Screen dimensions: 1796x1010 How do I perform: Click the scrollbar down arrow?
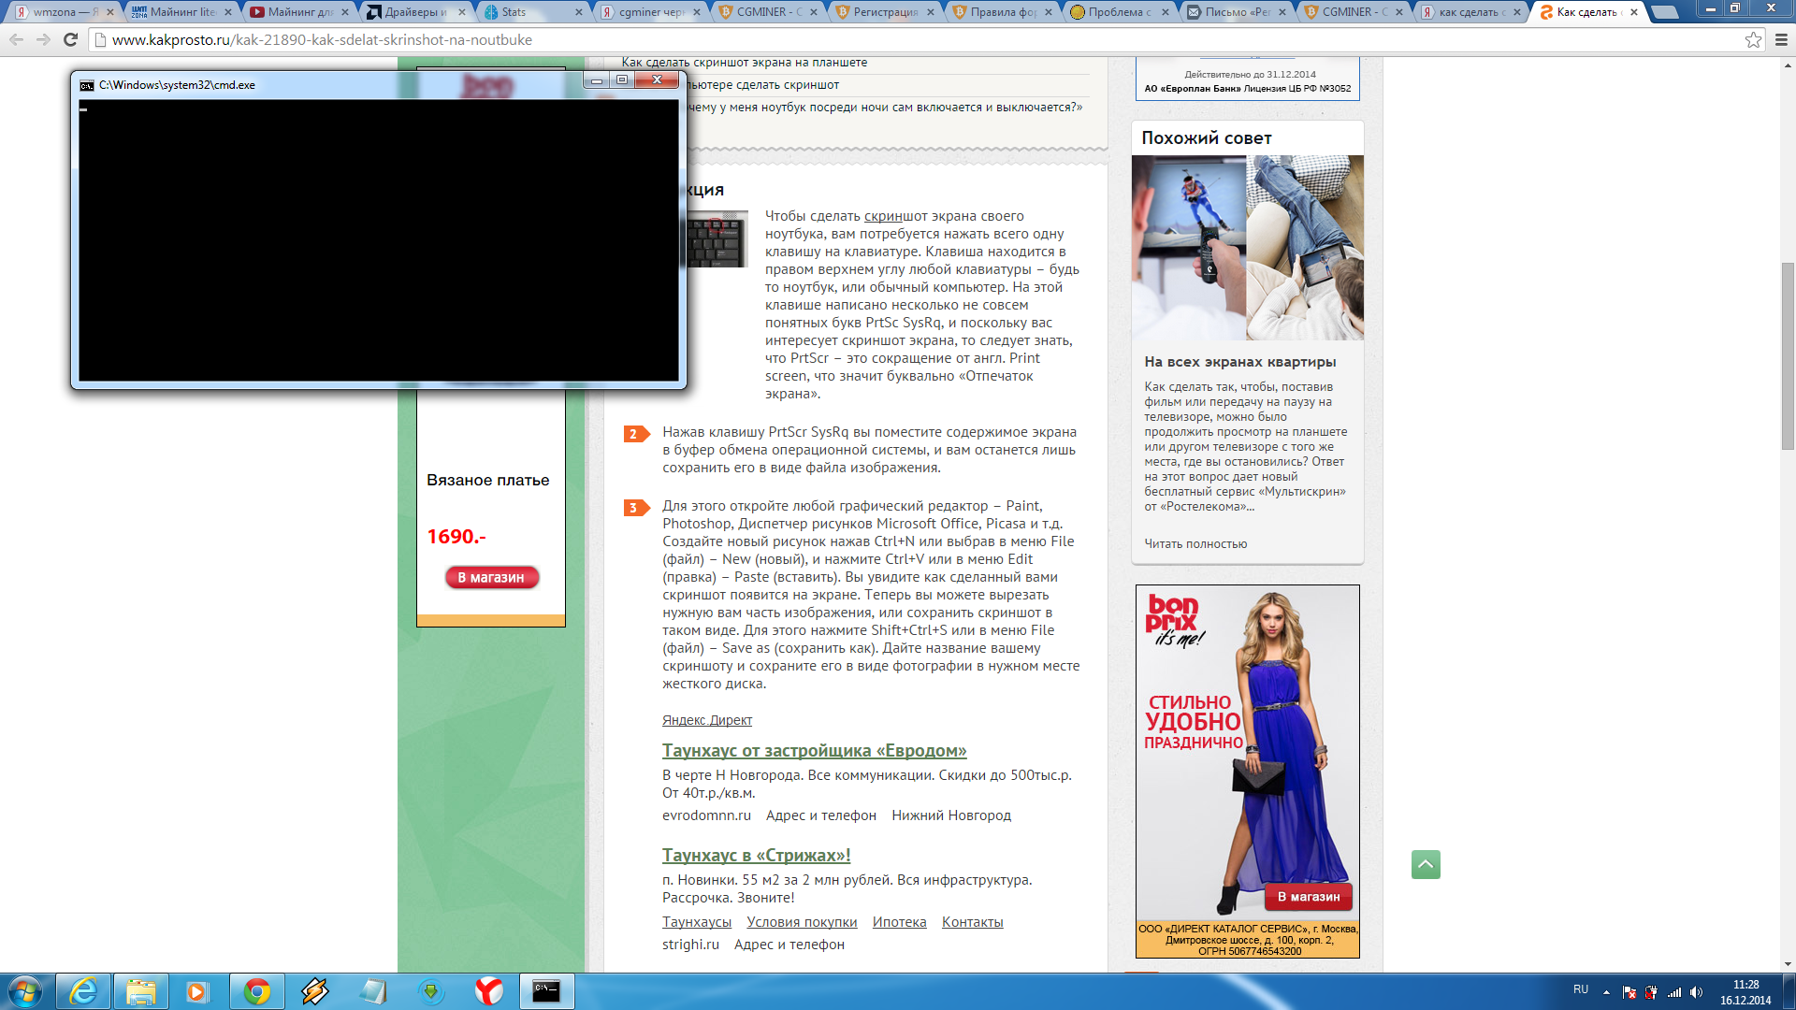pyautogui.click(x=1788, y=964)
